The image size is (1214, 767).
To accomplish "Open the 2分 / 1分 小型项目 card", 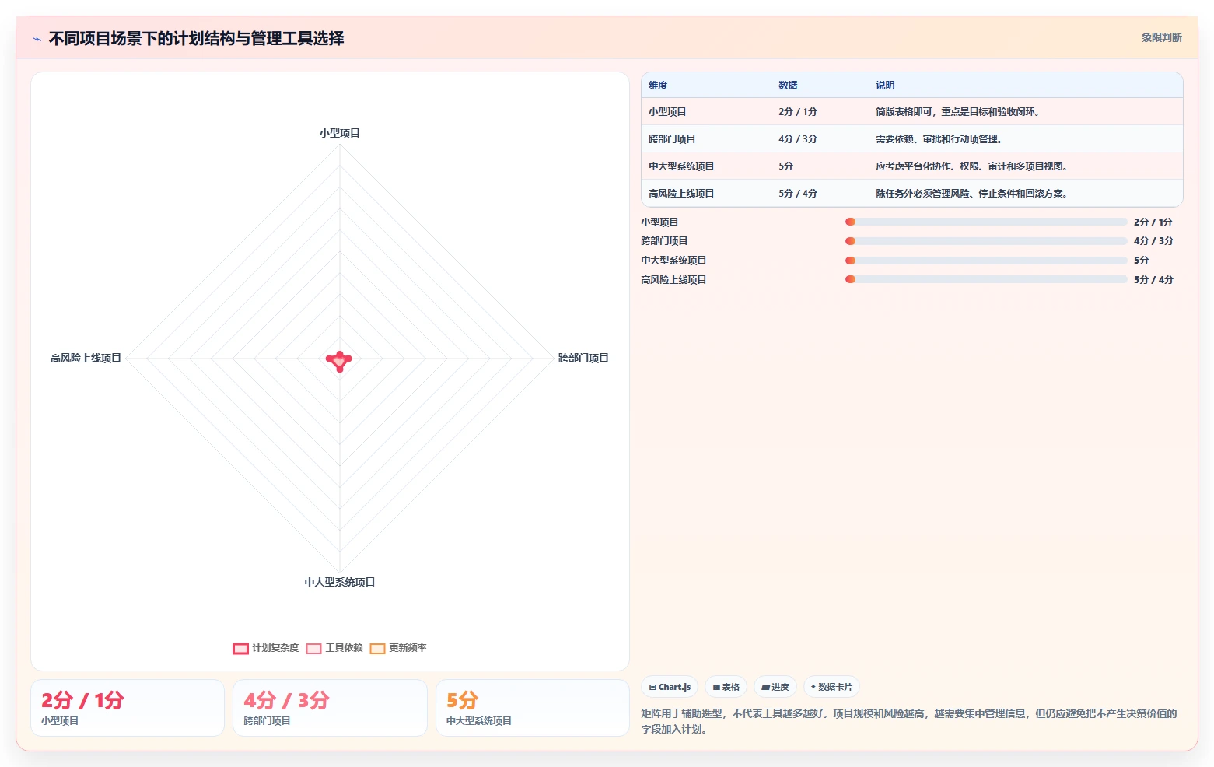I will click(x=128, y=708).
